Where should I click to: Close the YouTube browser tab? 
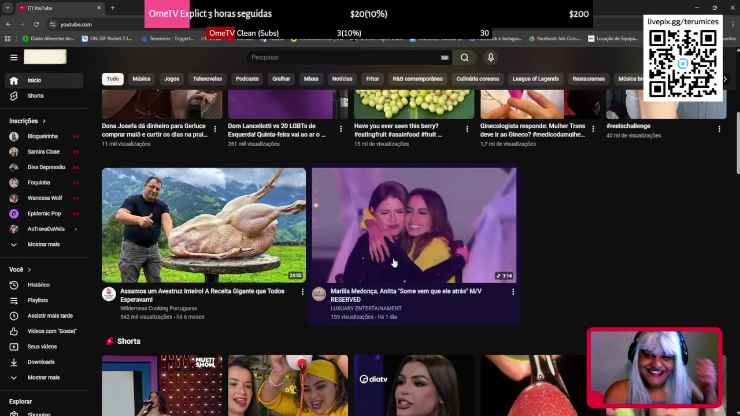coord(99,8)
